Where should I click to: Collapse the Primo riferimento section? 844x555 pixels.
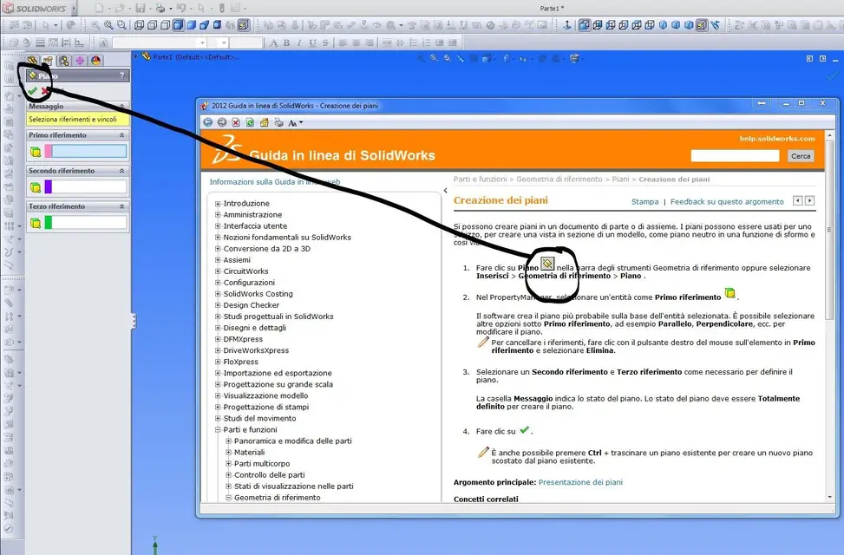point(122,135)
